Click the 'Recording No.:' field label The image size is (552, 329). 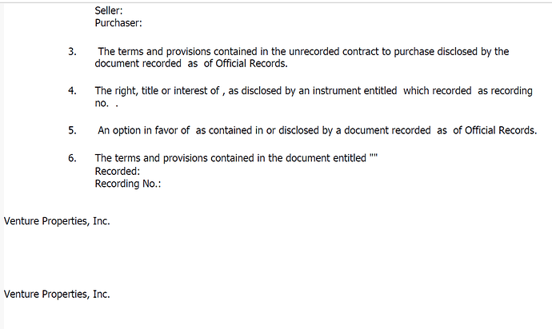click(128, 184)
